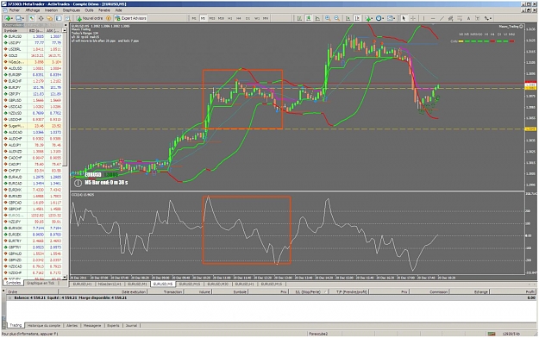Open the Messagerie terminal tab

[92, 325]
